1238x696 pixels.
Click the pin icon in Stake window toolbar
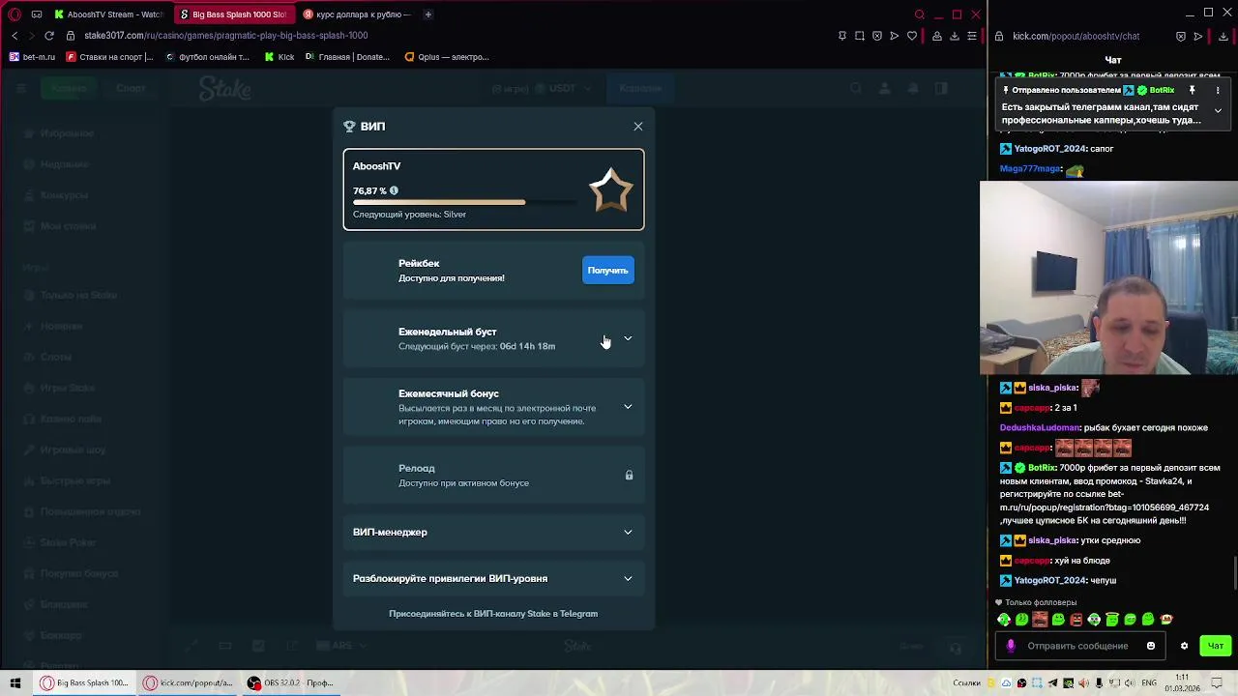coord(842,36)
